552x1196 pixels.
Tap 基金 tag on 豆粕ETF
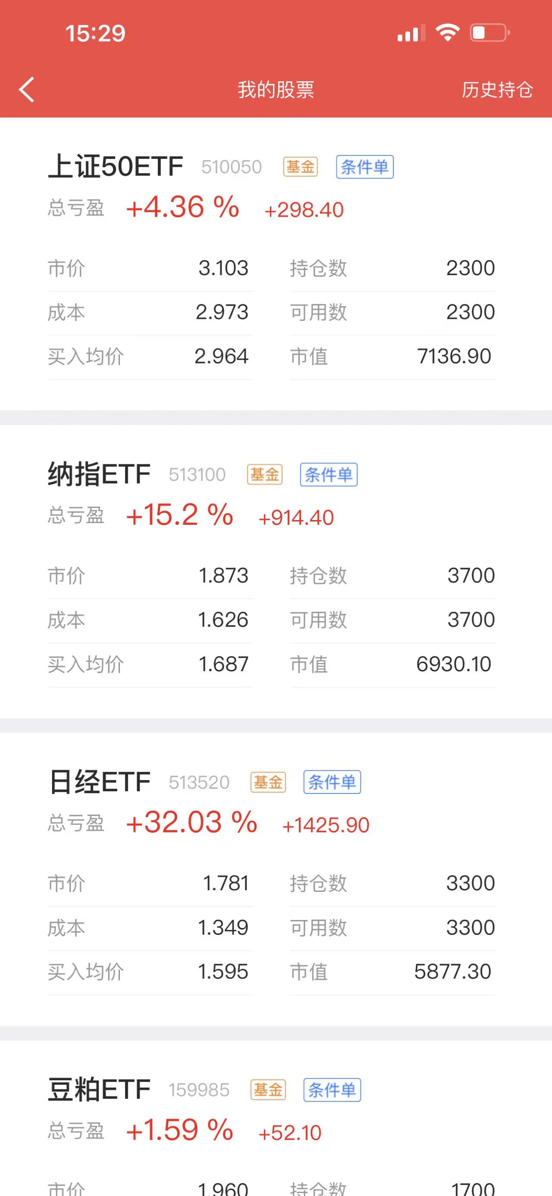pyautogui.click(x=268, y=1090)
